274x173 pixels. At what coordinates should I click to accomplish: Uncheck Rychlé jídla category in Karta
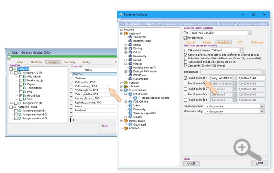pos(20,96)
